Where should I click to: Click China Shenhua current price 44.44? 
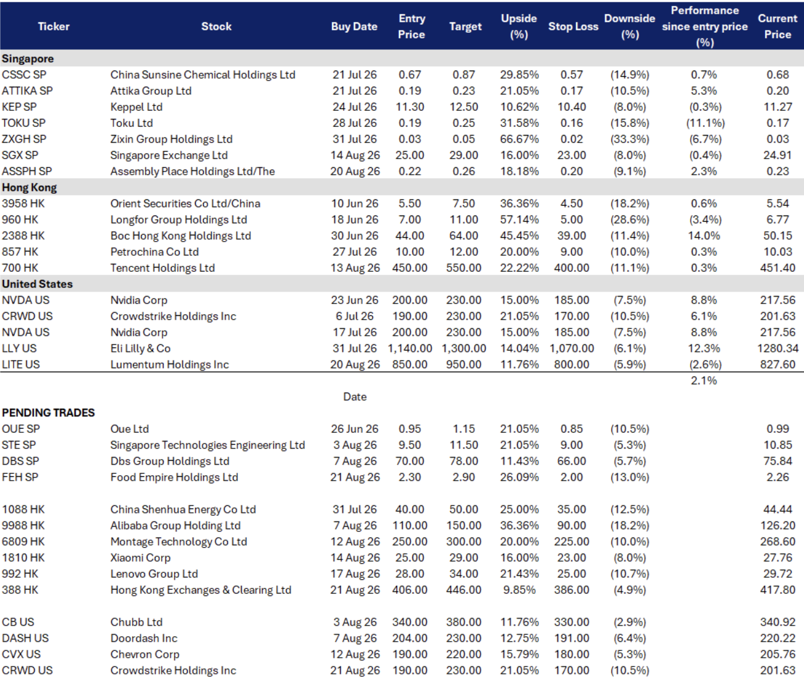click(777, 510)
